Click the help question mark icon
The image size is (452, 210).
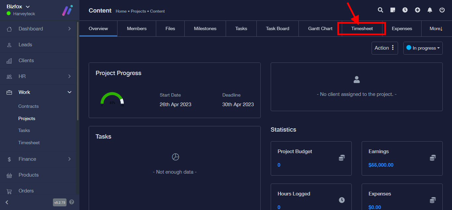(72, 202)
